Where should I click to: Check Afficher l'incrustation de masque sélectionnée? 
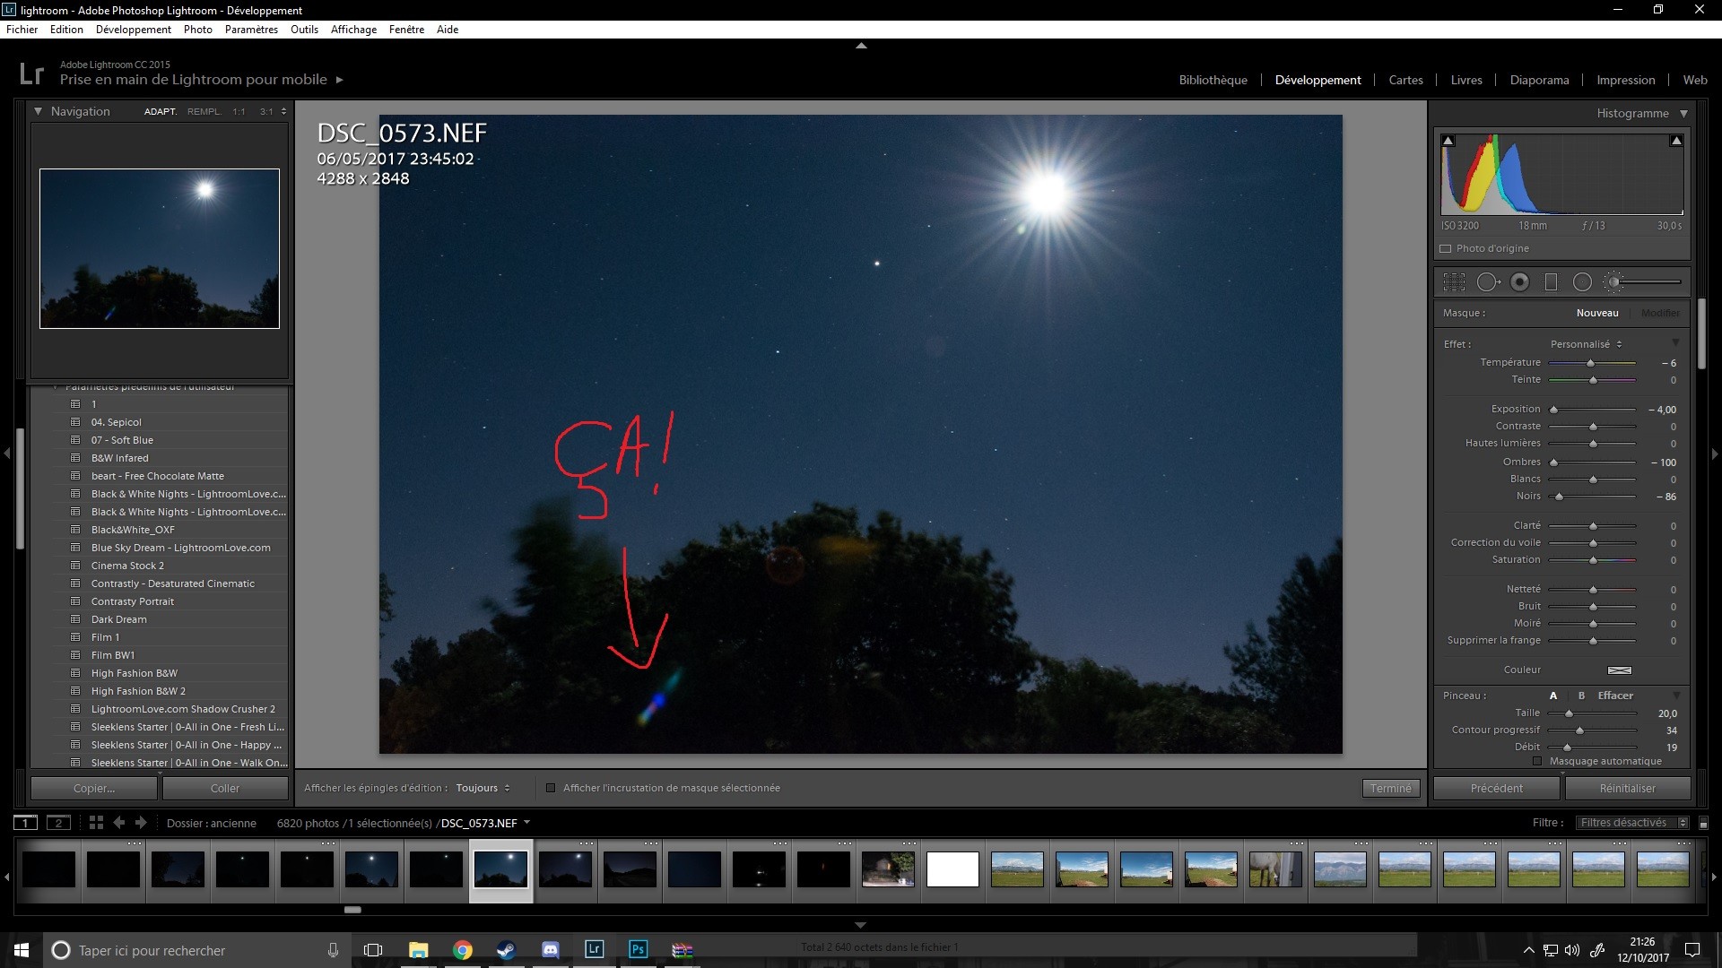(x=551, y=789)
